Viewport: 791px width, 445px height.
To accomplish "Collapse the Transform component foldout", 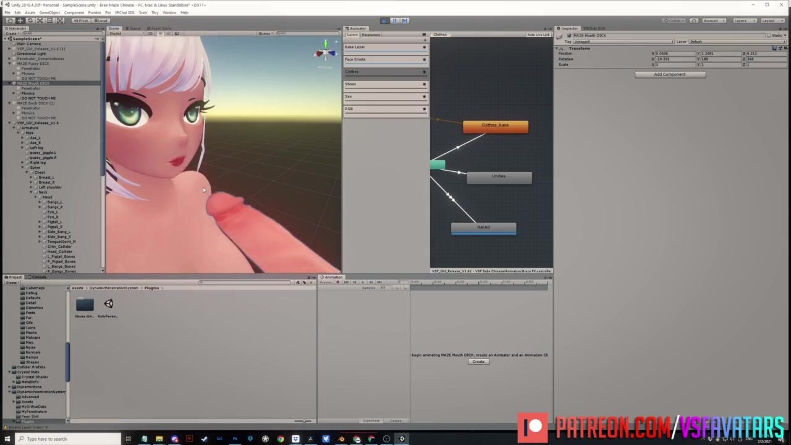I will tap(557, 48).
